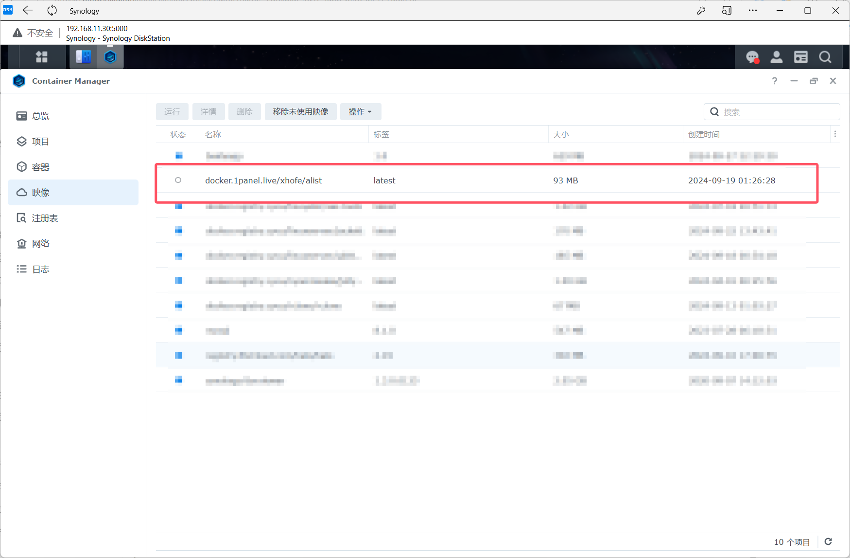Open the DSM widgets panel icon

800,57
